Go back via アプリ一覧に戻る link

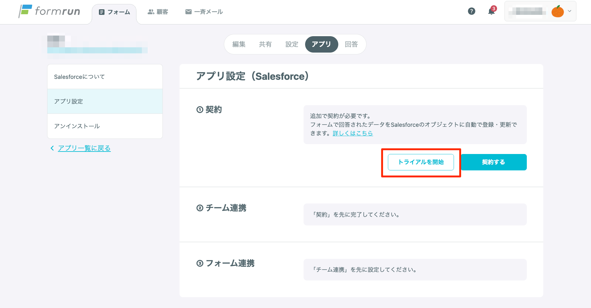click(84, 148)
